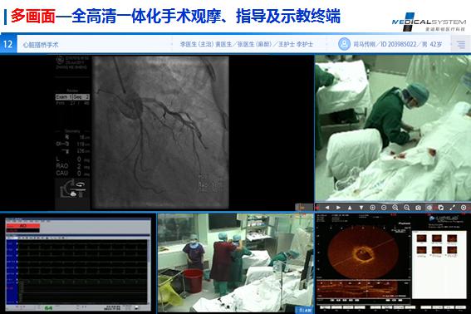Image resolution: width=471 pixels, height=314 pixels.
Task: Select the ECG monitor panel
Action: [x=78, y=264]
